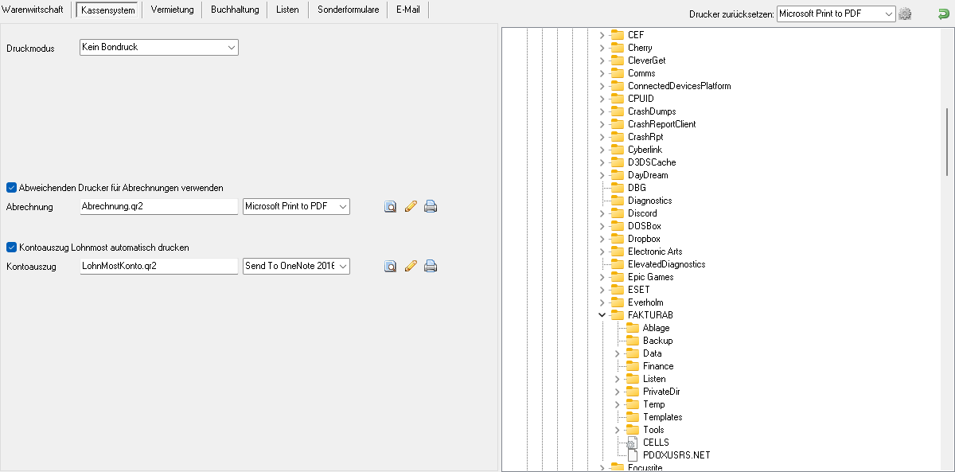Click the printer icon in Abrechnung row
955x472 pixels.
tap(431, 207)
